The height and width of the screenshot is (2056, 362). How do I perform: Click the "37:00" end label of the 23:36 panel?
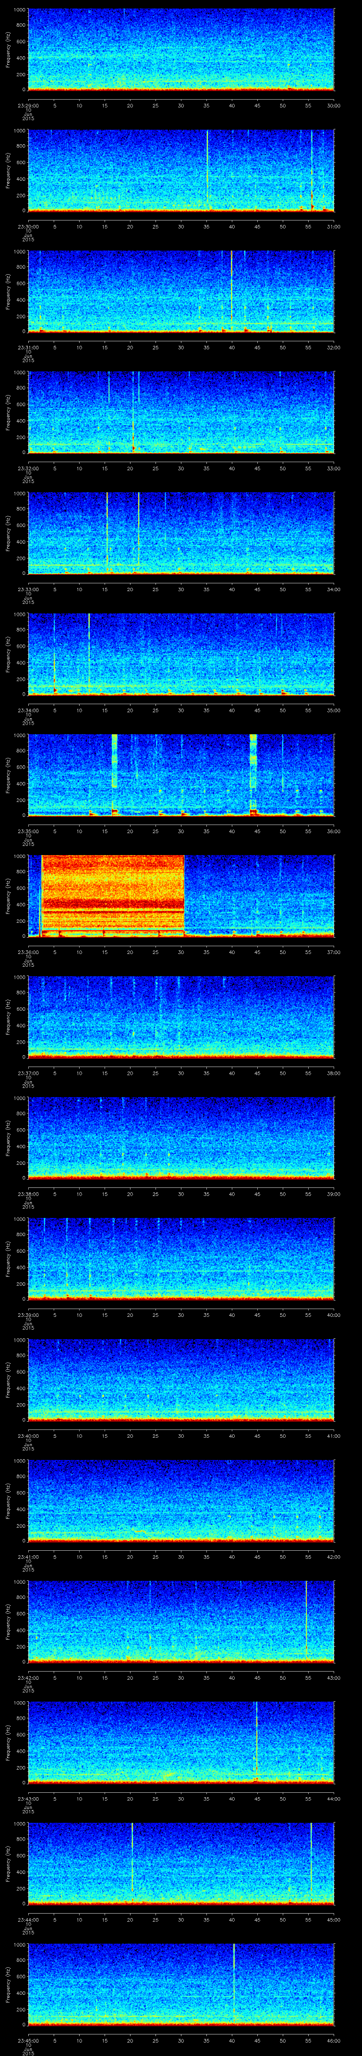tap(334, 952)
